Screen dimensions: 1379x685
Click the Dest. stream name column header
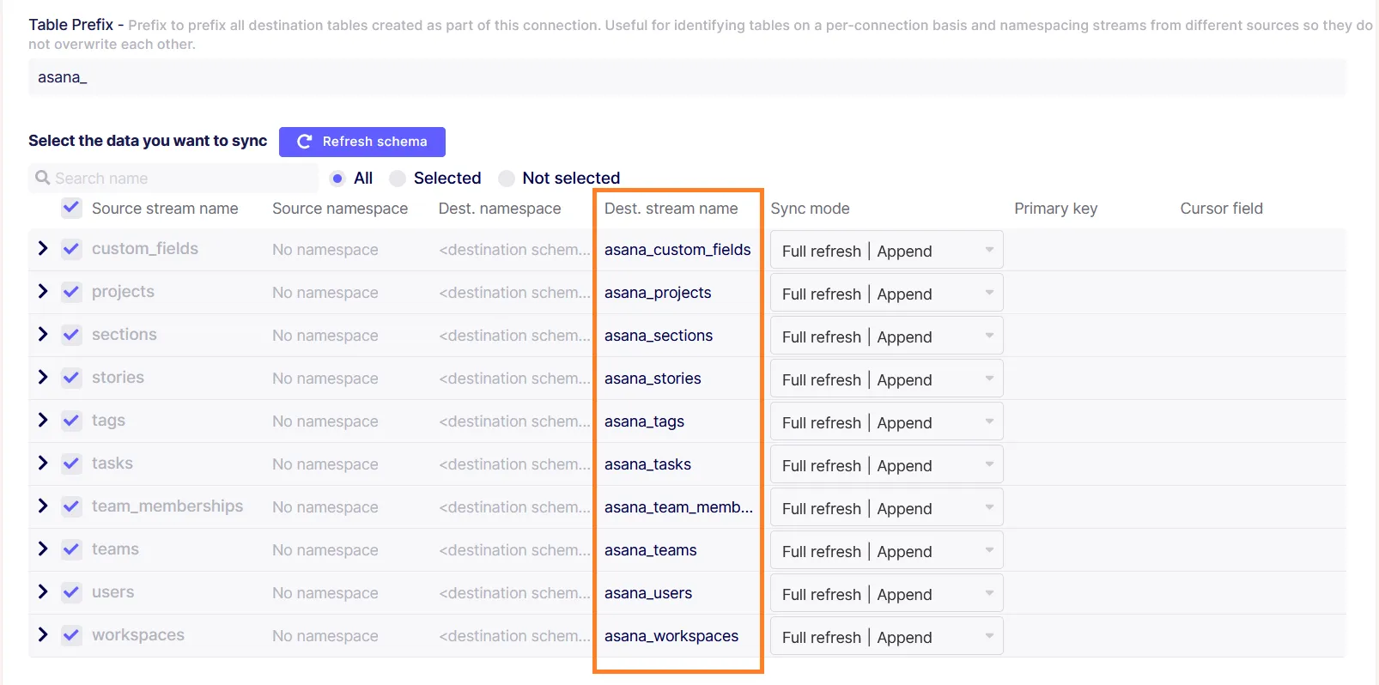click(x=671, y=209)
